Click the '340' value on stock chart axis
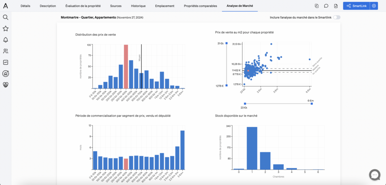This screenshot has width=386, height=185. click(229, 126)
